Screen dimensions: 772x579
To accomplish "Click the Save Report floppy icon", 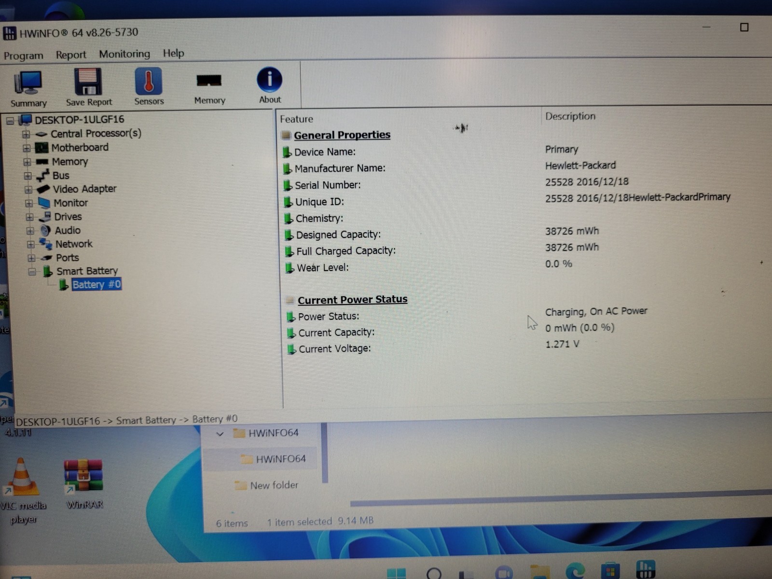I will [89, 87].
